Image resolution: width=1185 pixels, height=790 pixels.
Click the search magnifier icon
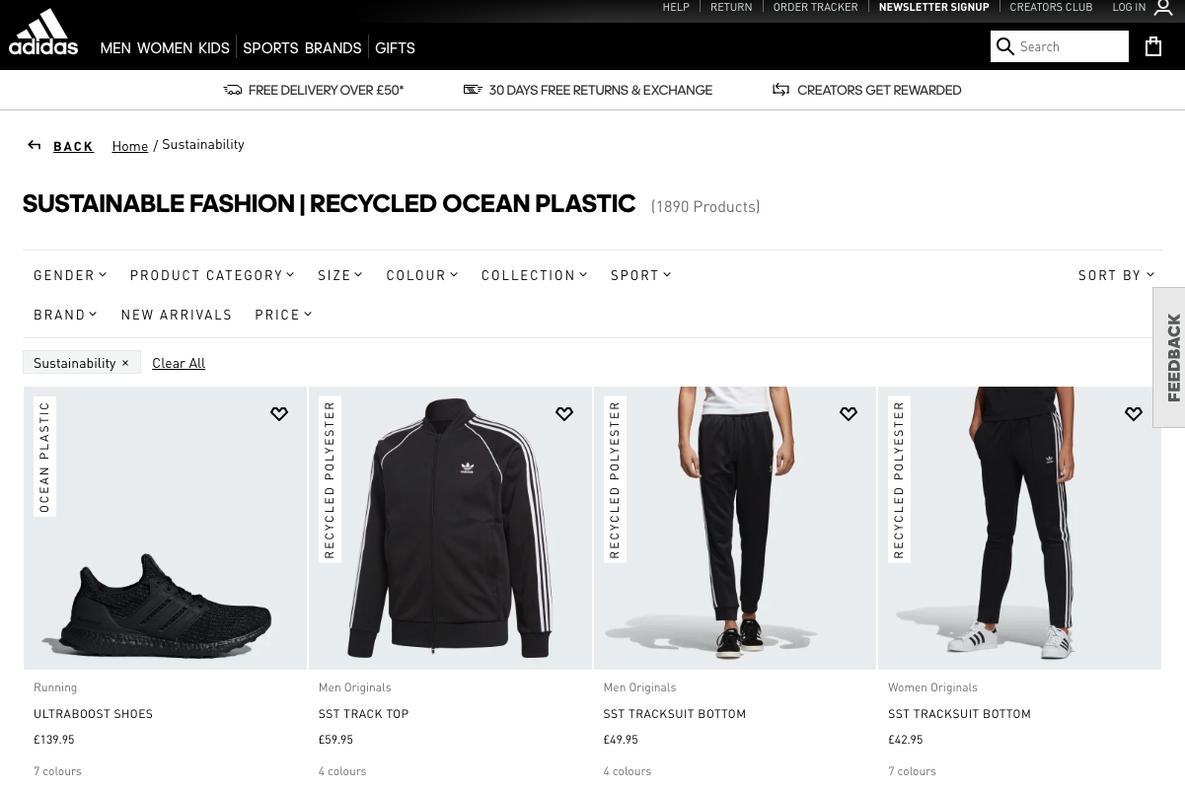click(x=1005, y=46)
